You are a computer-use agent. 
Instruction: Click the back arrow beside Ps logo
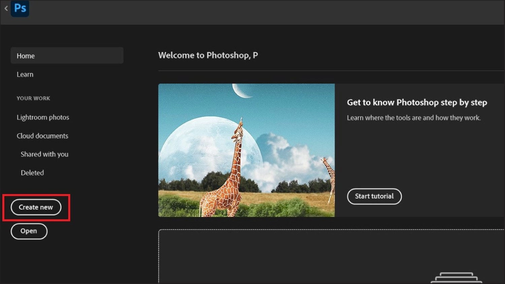pyautogui.click(x=6, y=8)
